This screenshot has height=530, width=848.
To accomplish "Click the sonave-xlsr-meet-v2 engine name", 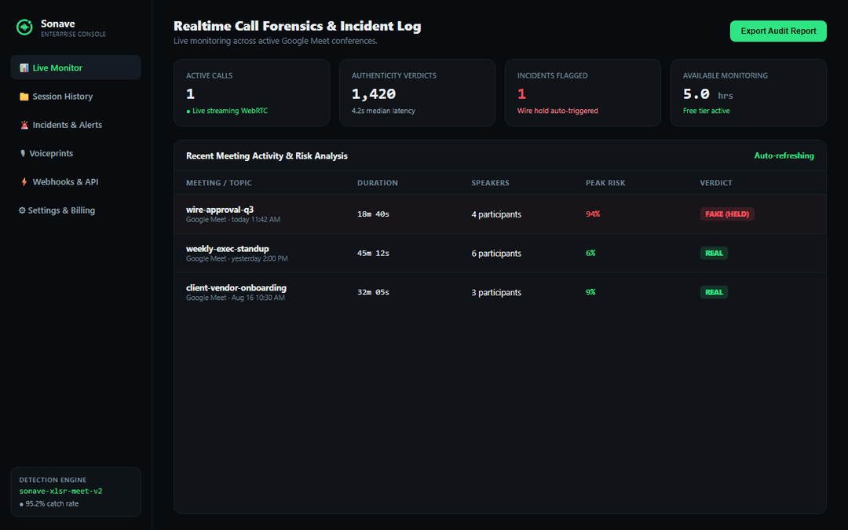I will [60, 491].
